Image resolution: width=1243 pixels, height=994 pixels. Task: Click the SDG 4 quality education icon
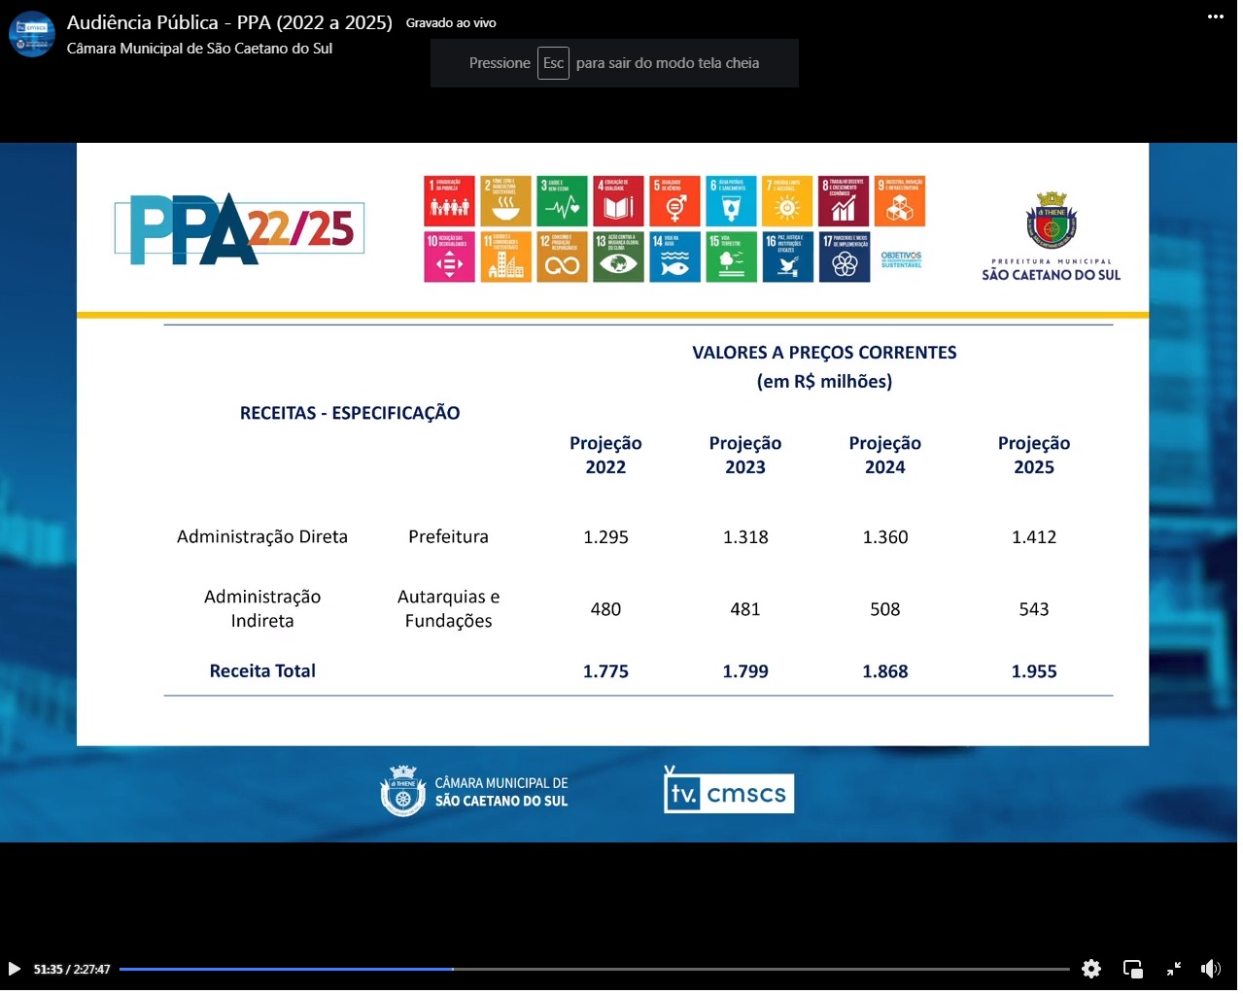[x=618, y=201]
